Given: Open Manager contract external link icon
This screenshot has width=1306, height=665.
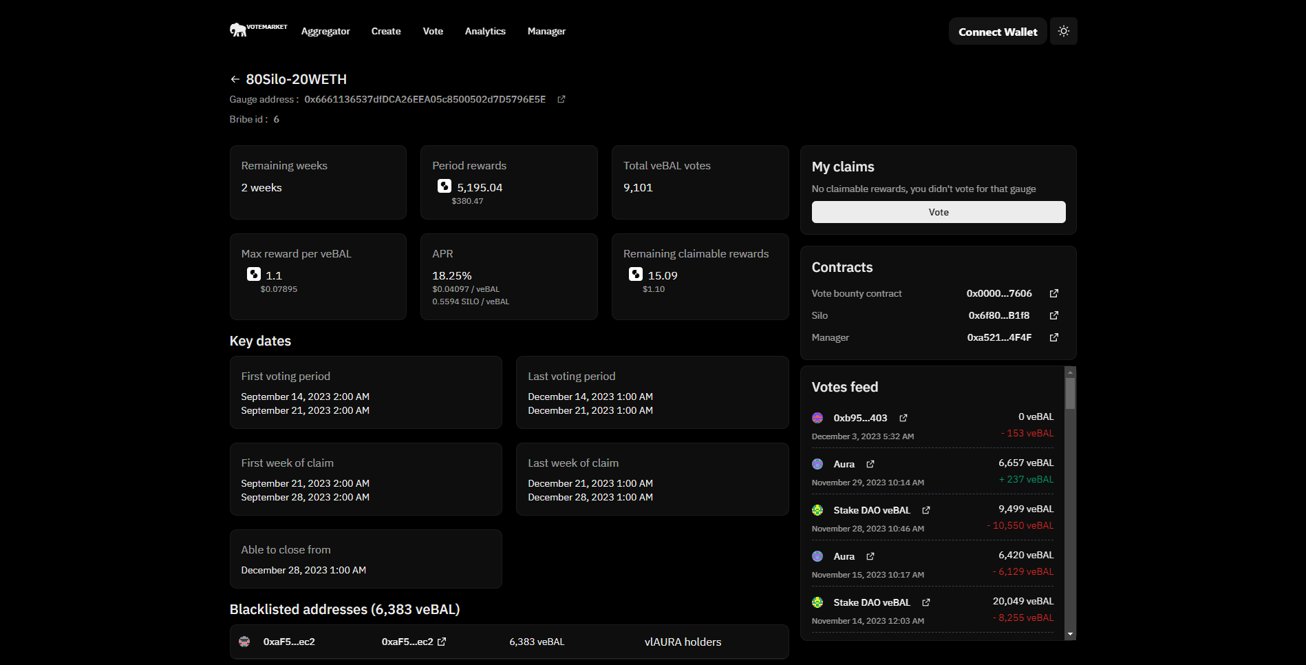Looking at the screenshot, I should 1053,337.
